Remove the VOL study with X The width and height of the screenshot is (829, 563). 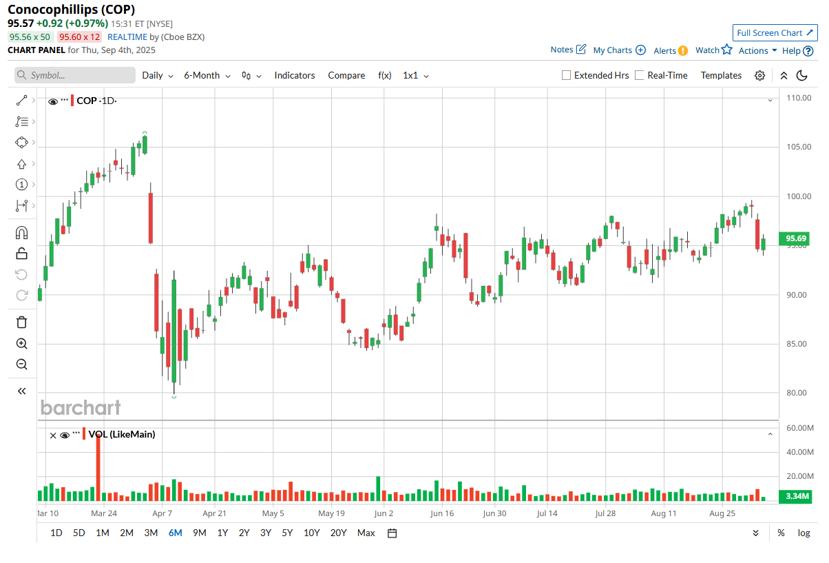53,435
